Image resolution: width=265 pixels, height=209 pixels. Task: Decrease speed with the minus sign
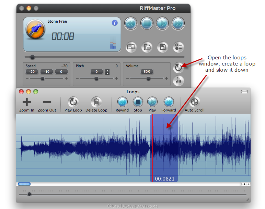click(27, 78)
